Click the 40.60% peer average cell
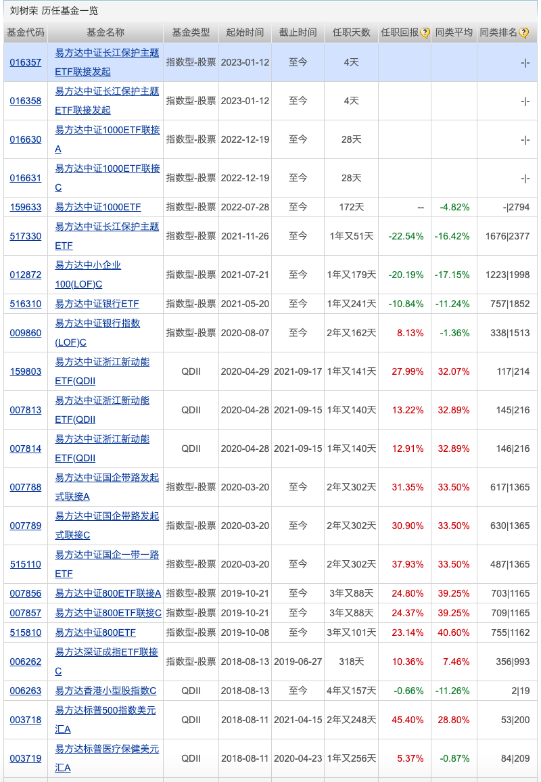The image size is (541, 782). coord(454,632)
